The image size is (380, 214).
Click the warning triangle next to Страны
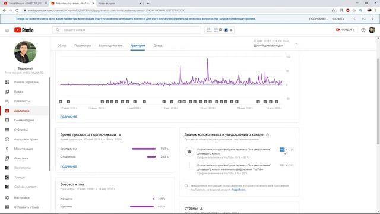(x=201, y=209)
